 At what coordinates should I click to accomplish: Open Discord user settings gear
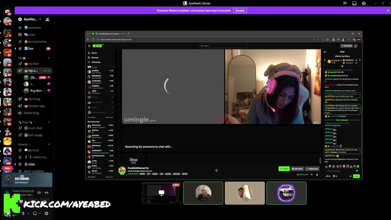tap(46, 214)
